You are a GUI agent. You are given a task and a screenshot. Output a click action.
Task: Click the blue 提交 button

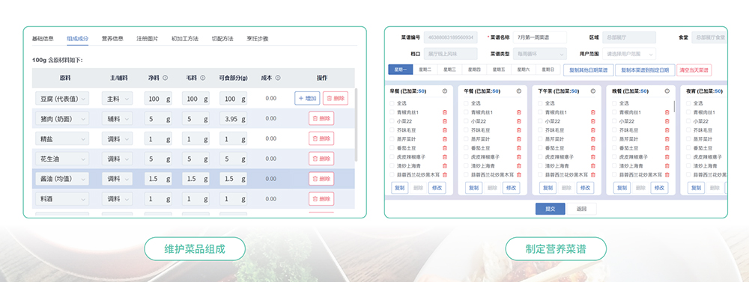coord(551,209)
